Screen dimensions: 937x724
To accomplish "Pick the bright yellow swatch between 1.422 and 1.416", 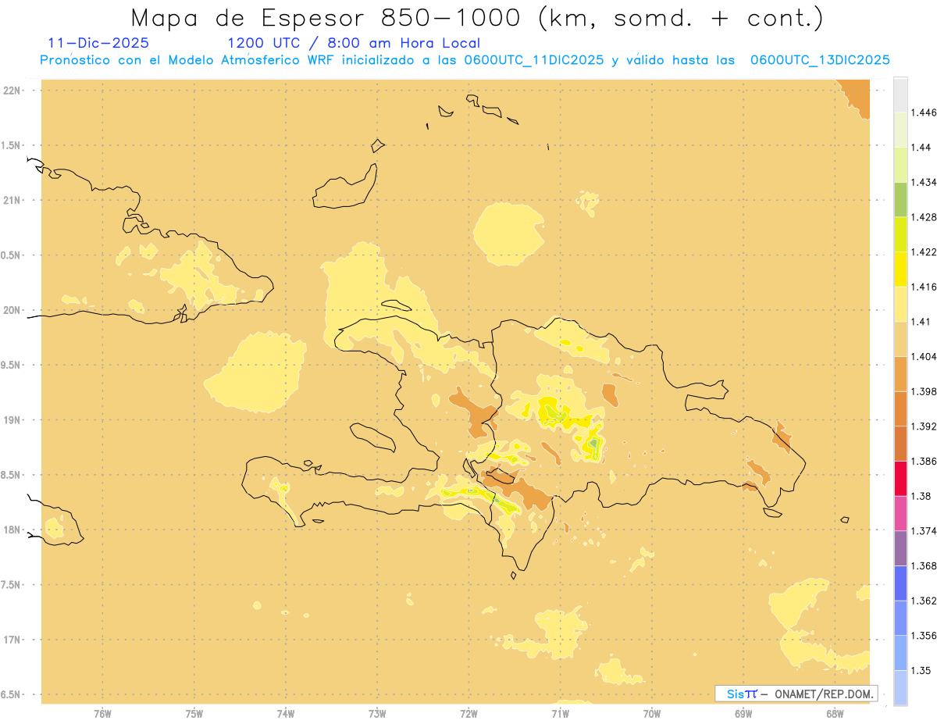I will [900, 269].
